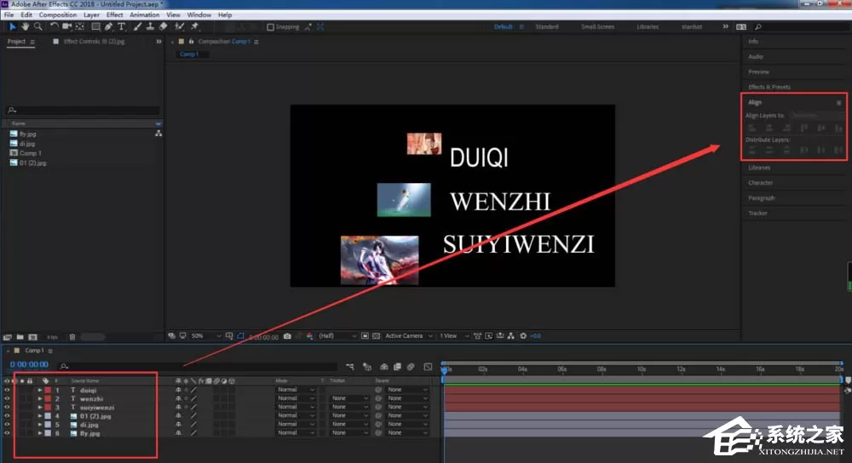Click the 04s mark on timeline ruler
The image size is (852, 463).
click(522, 369)
